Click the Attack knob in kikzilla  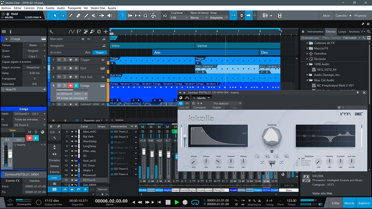pos(194,162)
